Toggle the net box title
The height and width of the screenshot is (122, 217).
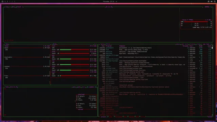[x=7, y=87]
